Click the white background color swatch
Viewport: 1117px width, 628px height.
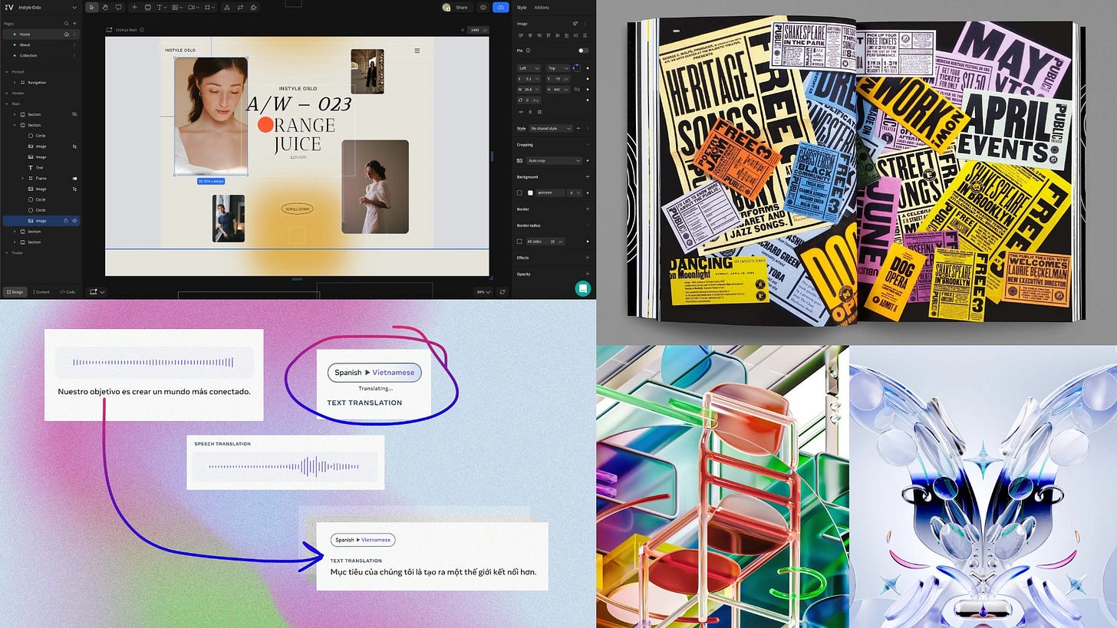530,192
